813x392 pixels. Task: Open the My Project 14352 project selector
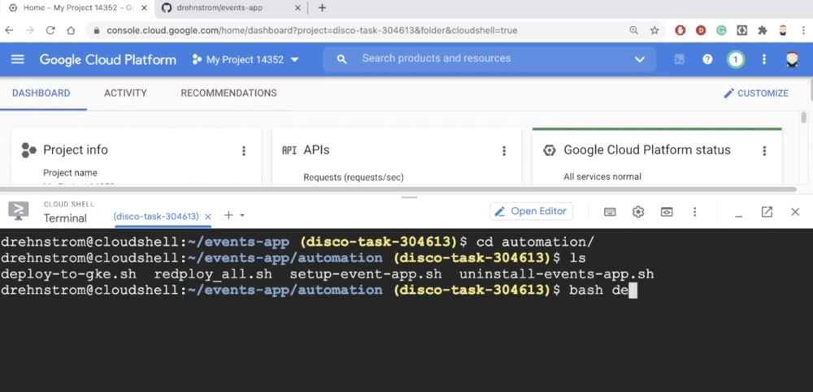click(x=246, y=59)
